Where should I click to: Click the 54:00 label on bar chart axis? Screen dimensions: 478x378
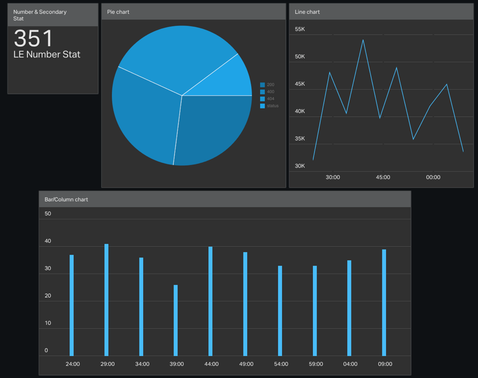281,364
